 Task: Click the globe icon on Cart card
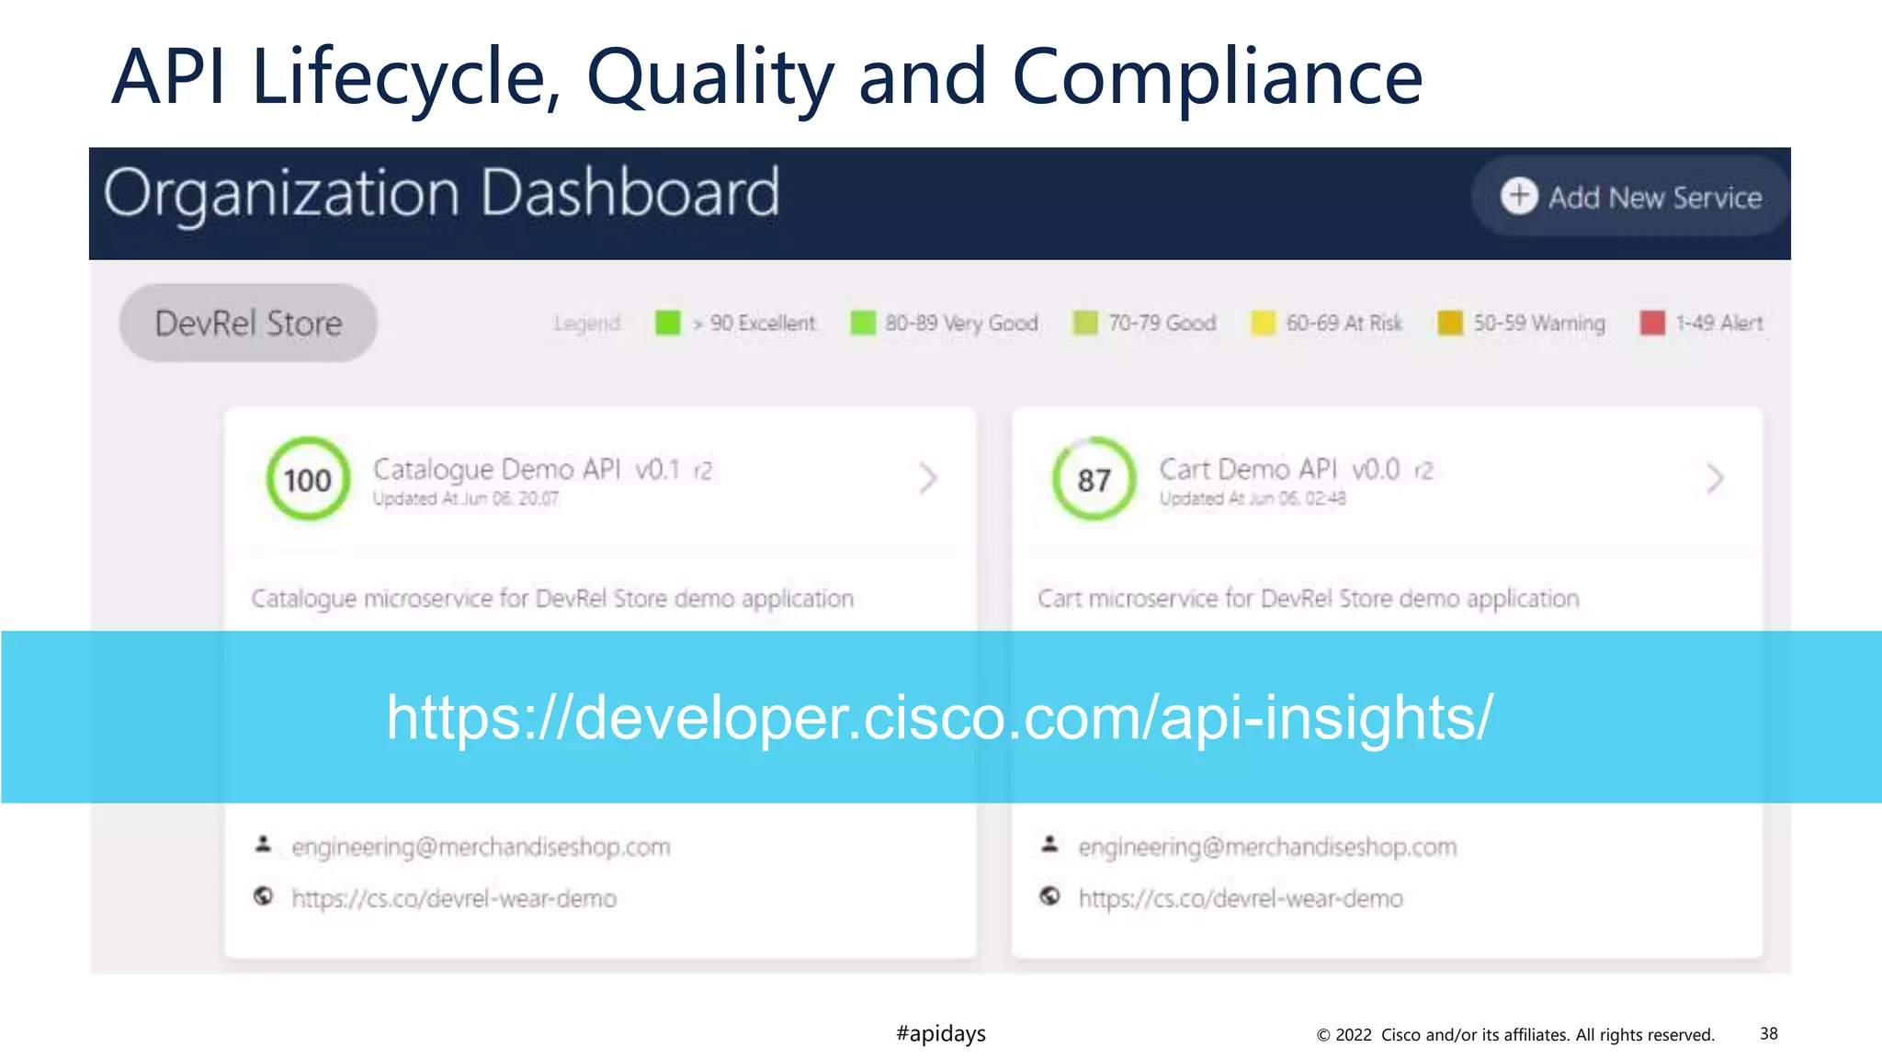coord(1050,896)
